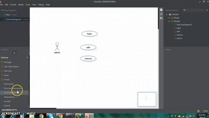Click the Model Explorer search magnifier

[x=184, y=10]
